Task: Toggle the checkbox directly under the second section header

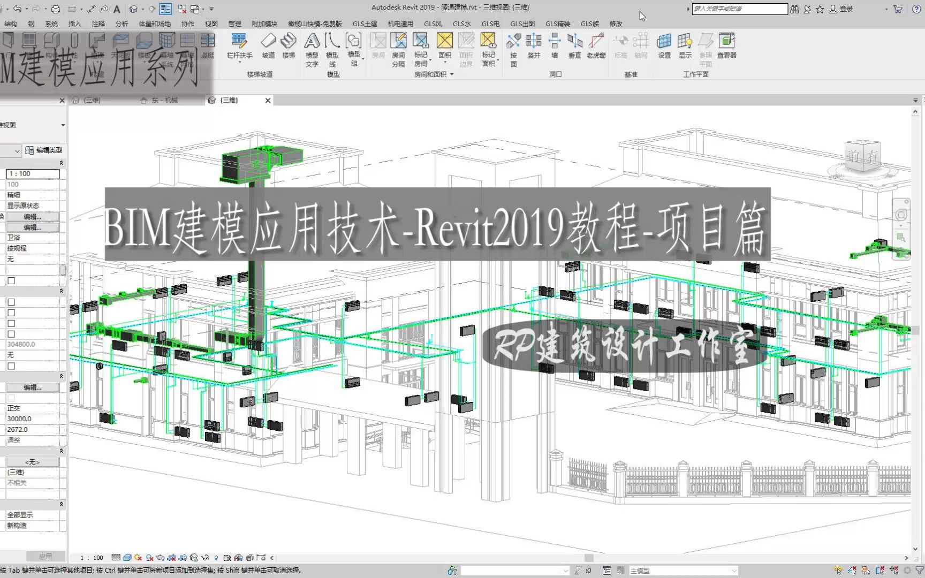Action: tap(11, 302)
